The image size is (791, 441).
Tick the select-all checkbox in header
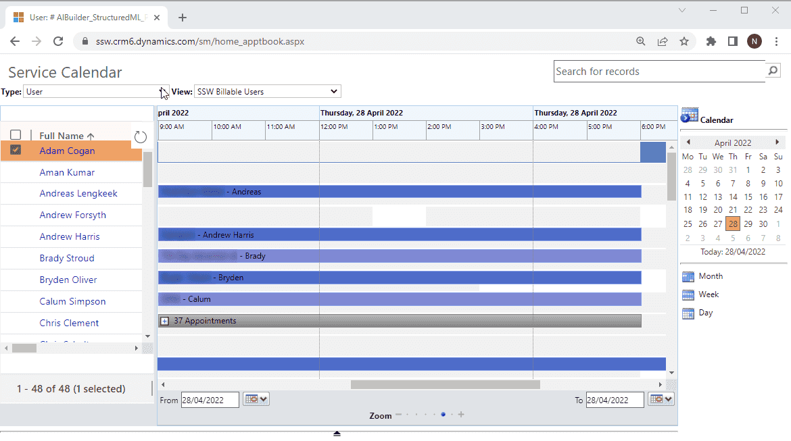pyautogui.click(x=16, y=135)
